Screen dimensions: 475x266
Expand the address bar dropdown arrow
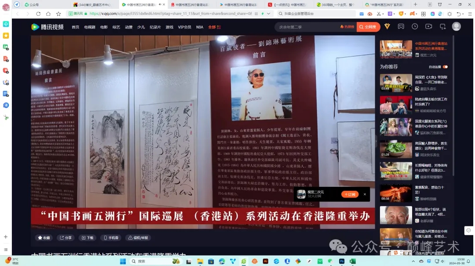268,14
